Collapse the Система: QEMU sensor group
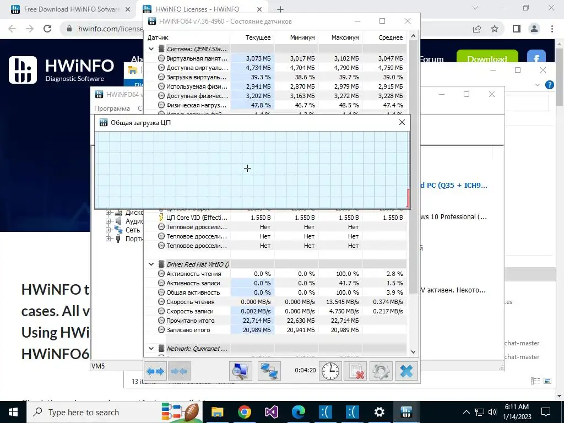Image resolution: width=564 pixels, height=423 pixels. click(x=151, y=49)
